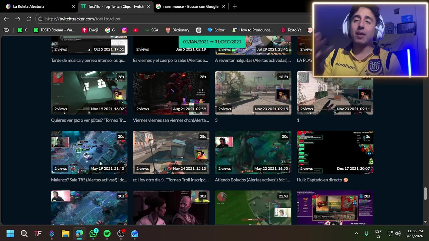
Task: Go forward with the browser forward arrow
Action: click(x=17, y=19)
